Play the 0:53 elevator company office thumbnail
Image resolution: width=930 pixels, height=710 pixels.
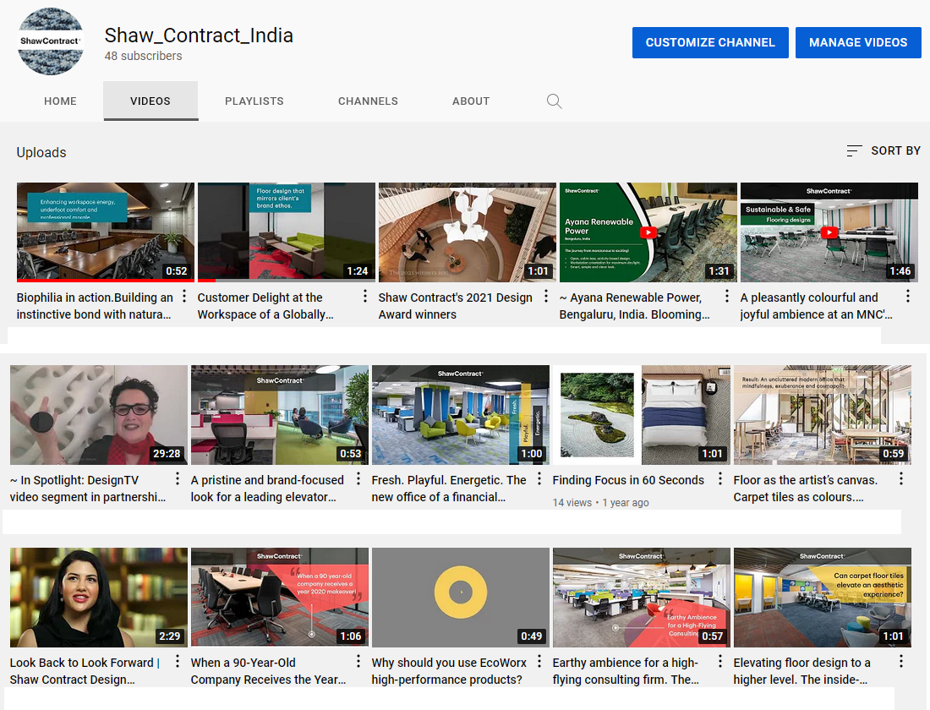(x=279, y=415)
